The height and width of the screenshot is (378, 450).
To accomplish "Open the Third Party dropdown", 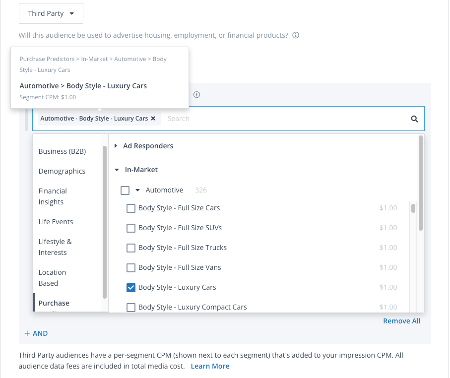I will pyautogui.click(x=51, y=13).
